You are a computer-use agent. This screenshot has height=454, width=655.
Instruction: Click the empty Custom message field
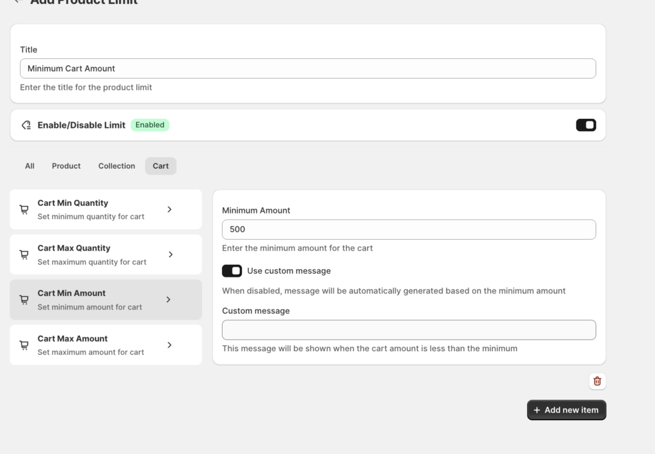pos(409,330)
